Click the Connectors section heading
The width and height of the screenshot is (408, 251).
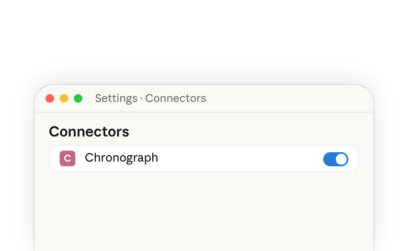click(89, 132)
